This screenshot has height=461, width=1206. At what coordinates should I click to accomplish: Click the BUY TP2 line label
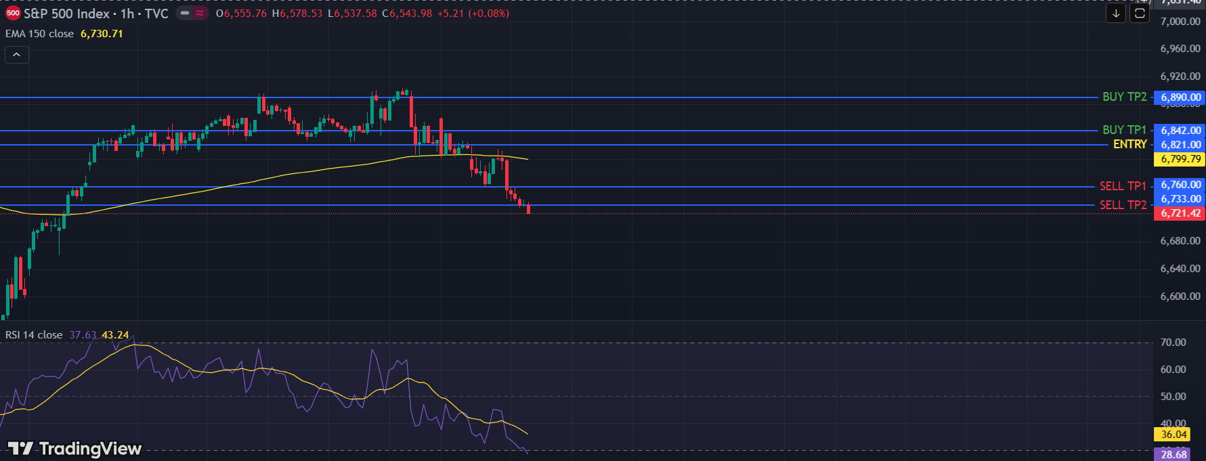point(1124,97)
